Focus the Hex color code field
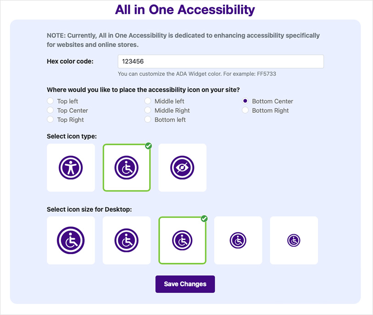 [220, 61]
